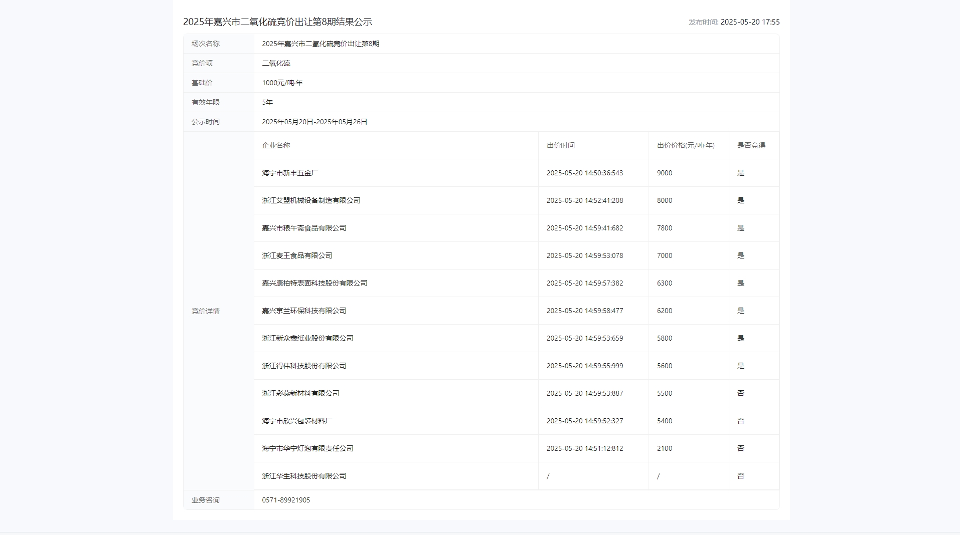The height and width of the screenshot is (535, 960).
Task: Select company 嘉兴京兰环保科技有限公司
Action: [x=304, y=311]
